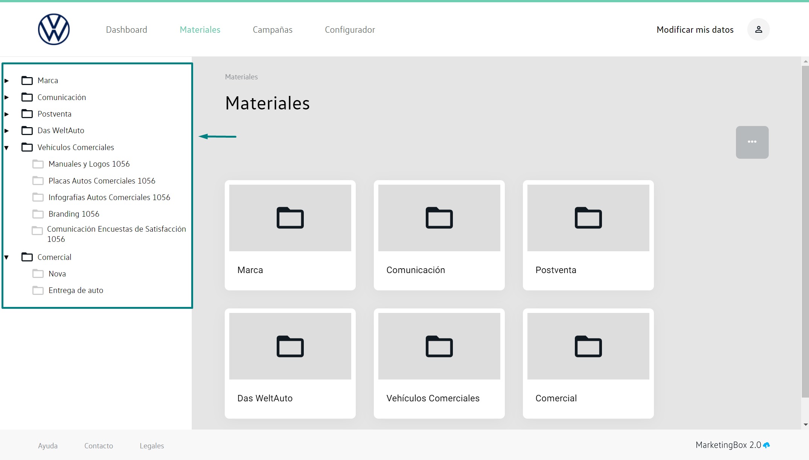The width and height of the screenshot is (809, 460).
Task: Open the Ayuda footer link
Action: (x=48, y=446)
